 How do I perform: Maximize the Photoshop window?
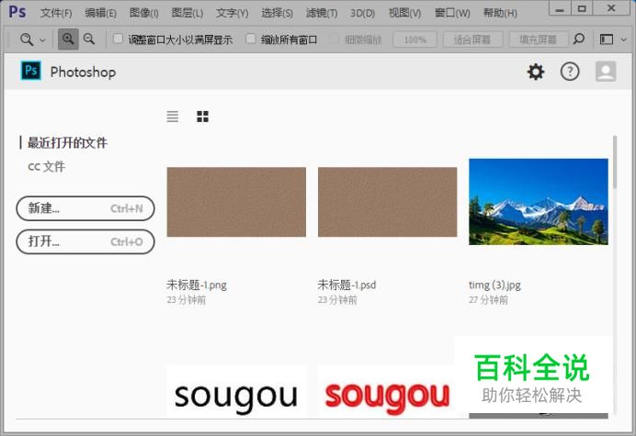tap(582, 8)
